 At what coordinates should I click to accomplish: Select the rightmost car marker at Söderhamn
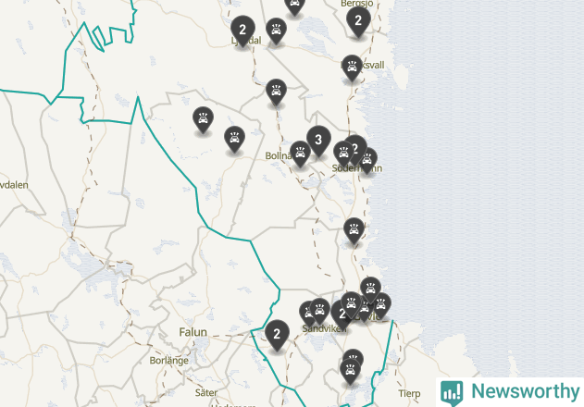(x=367, y=161)
